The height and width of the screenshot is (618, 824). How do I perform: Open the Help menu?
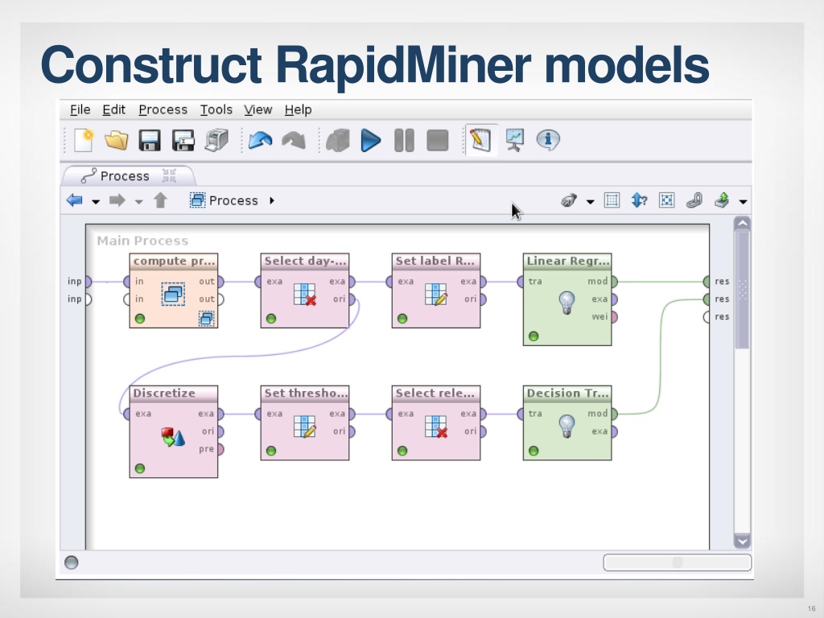[298, 109]
